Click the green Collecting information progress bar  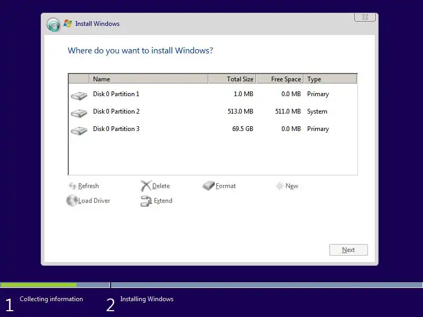click(38, 285)
